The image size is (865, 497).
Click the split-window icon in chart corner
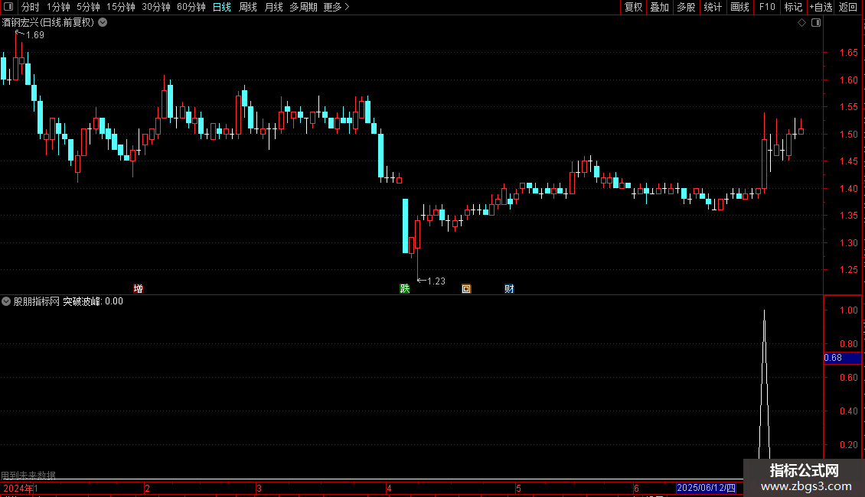pos(816,23)
